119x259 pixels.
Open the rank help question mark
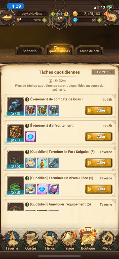(66, 14)
